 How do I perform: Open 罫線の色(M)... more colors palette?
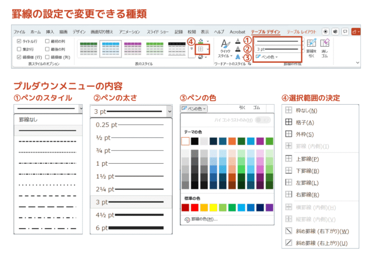(227, 219)
